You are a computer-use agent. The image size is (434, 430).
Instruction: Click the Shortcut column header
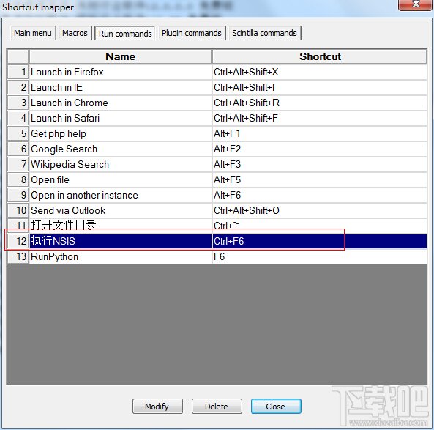tap(320, 56)
